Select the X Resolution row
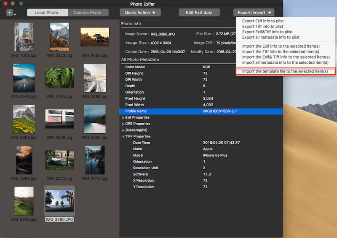This screenshot has height=238, width=337. click(201, 181)
